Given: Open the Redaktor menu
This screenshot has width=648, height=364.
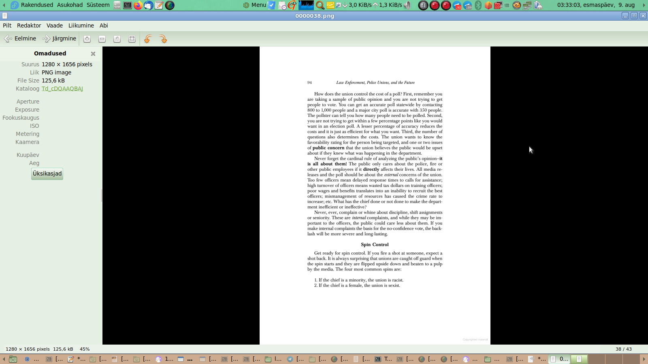Looking at the screenshot, I should 29,25.
